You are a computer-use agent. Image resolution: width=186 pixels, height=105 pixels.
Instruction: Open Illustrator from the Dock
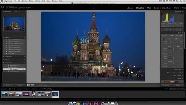pos(92,103)
